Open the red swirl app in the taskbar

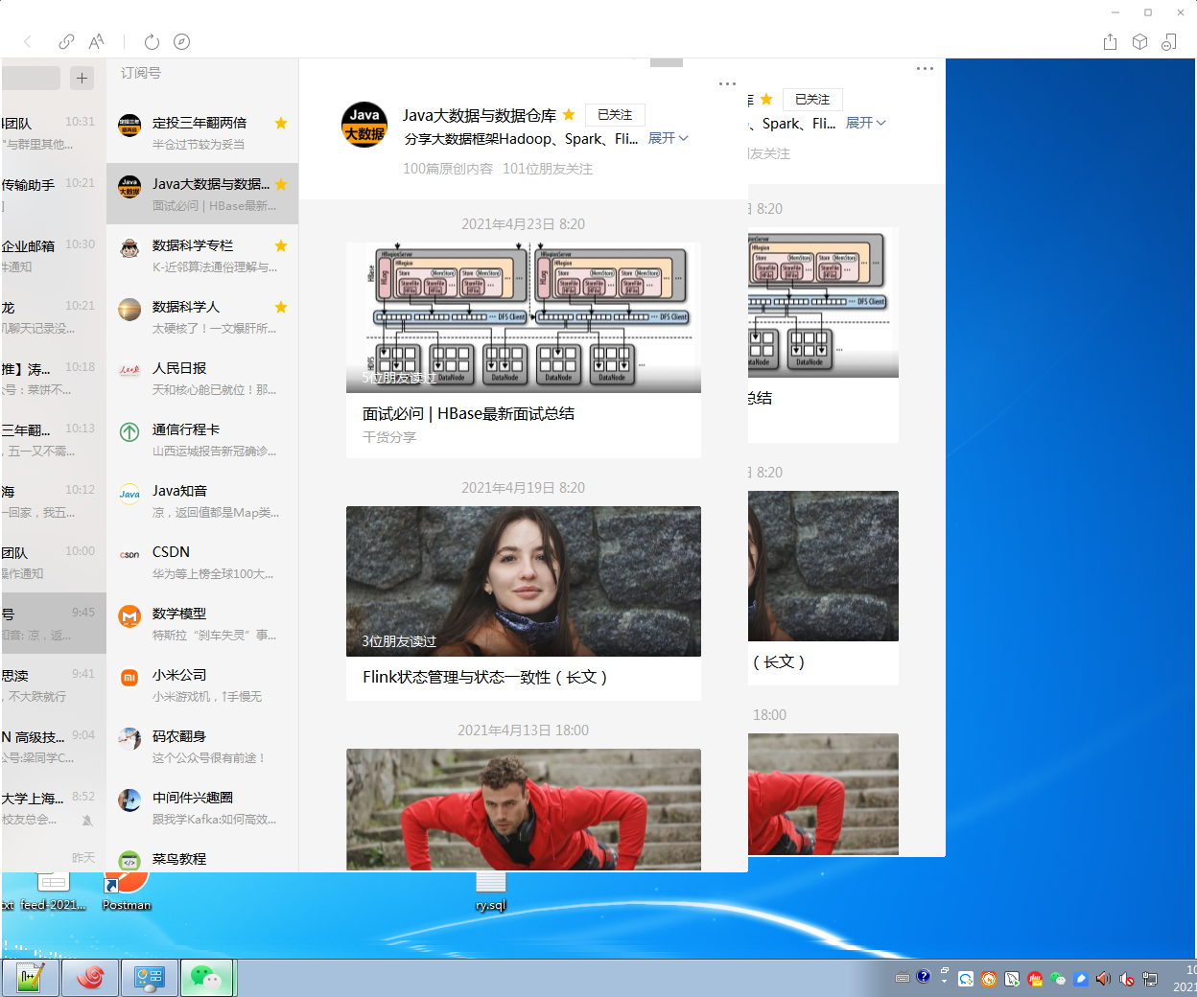click(90, 978)
